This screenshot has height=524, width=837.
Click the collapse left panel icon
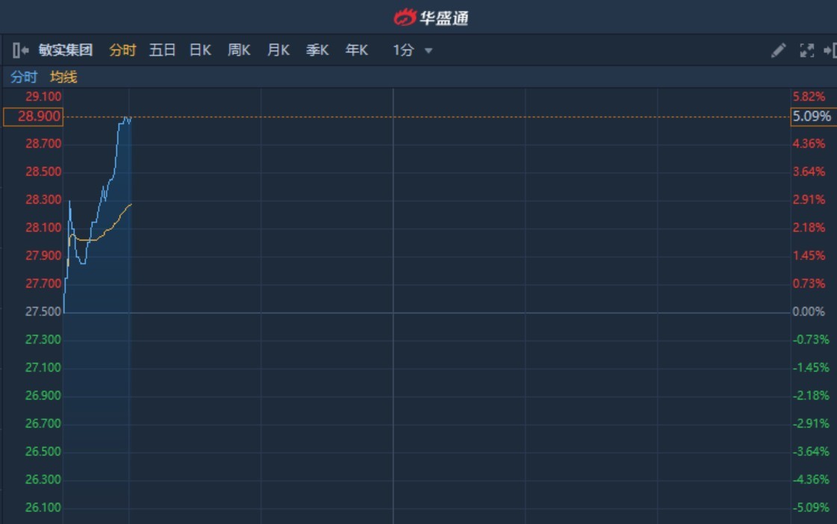pyautogui.click(x=20, y=51)
